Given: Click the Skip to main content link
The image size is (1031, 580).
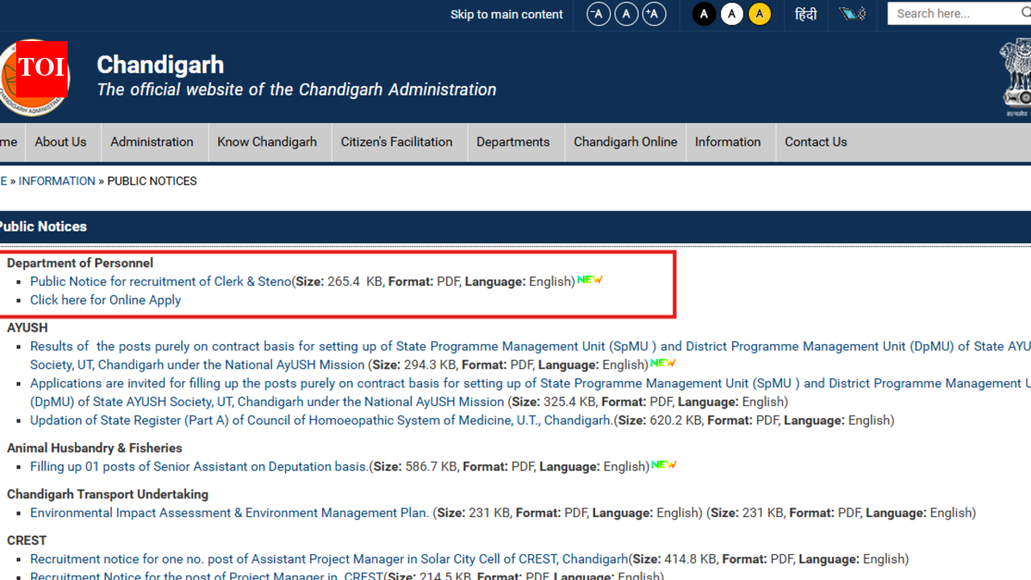Looking at the screenshot, I should point(507,14).
